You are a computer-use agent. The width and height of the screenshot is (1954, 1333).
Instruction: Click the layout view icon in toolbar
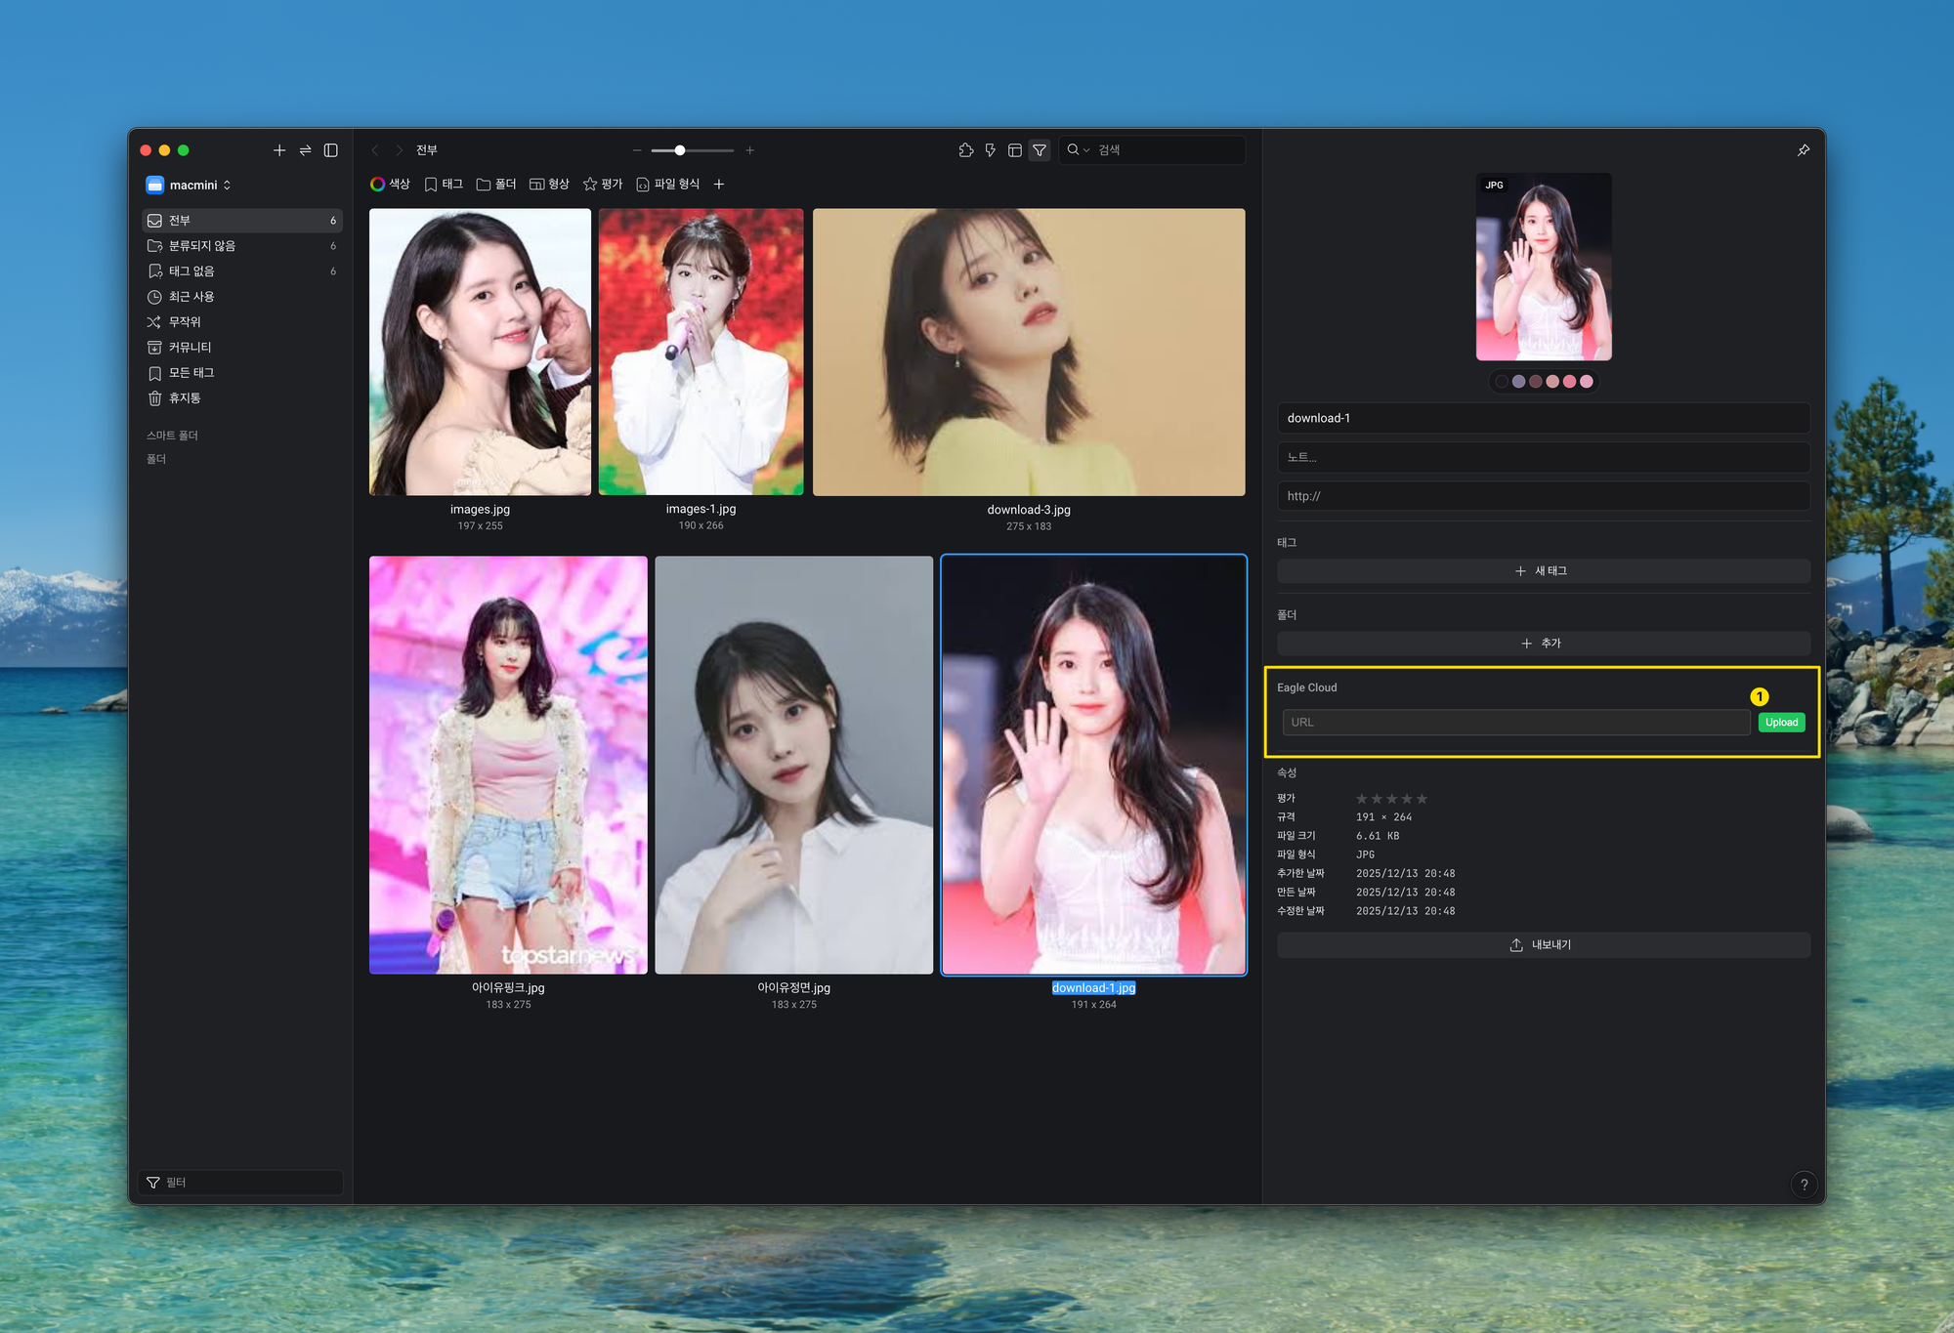[x=1015, y=150]
